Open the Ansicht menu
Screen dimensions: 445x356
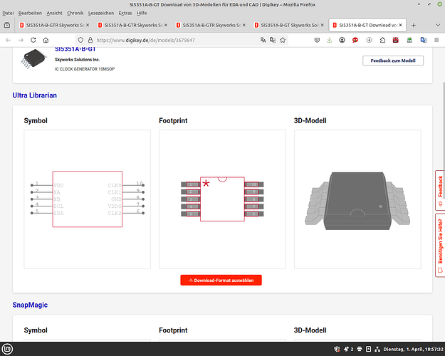pos(54,13)
